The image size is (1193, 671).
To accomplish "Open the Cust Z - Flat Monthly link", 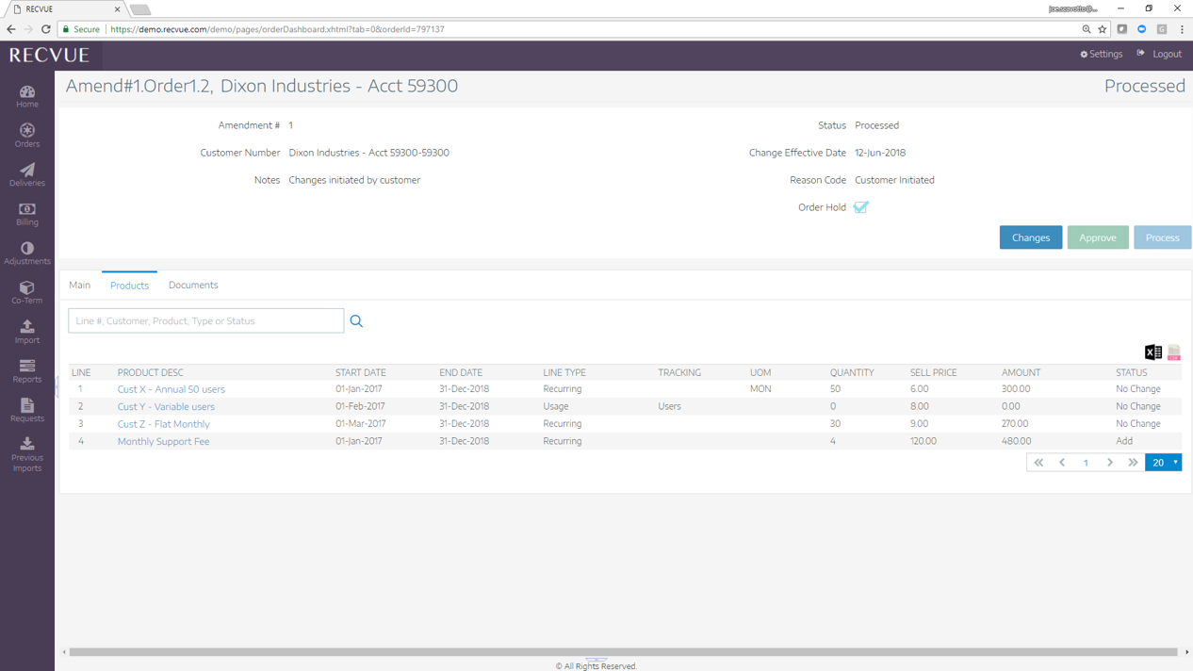I will click(x=163, y=424).
